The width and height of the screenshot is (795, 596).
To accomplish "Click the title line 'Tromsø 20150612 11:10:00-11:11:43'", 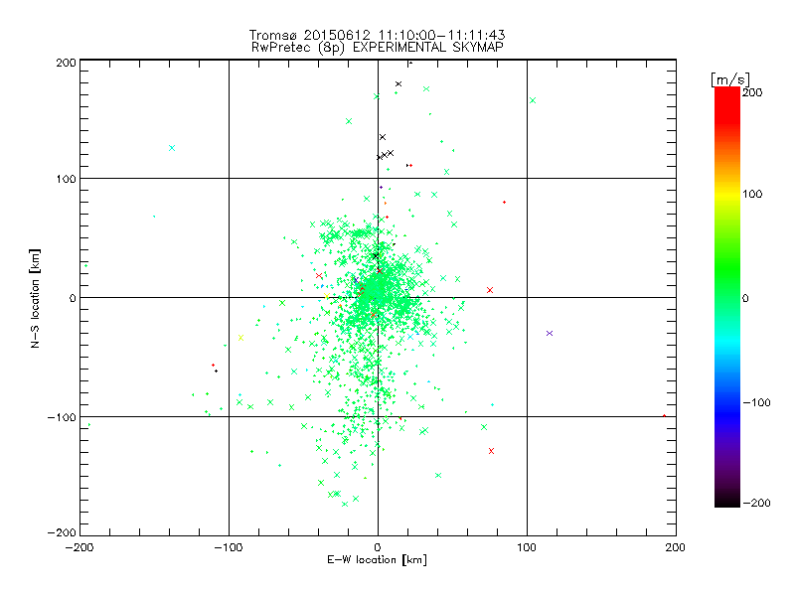I will 378,35.
